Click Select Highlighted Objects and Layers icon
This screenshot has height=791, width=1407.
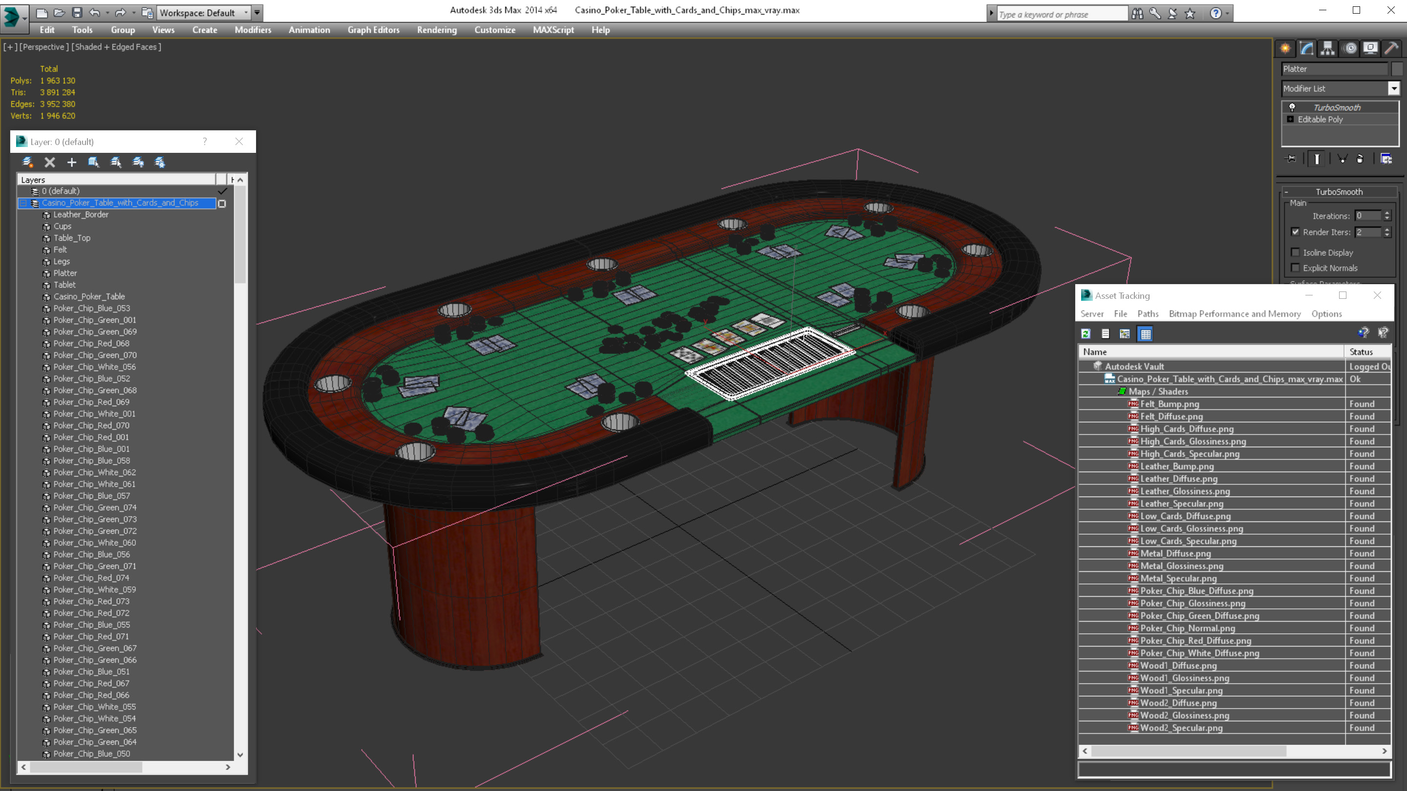(94, 162)
